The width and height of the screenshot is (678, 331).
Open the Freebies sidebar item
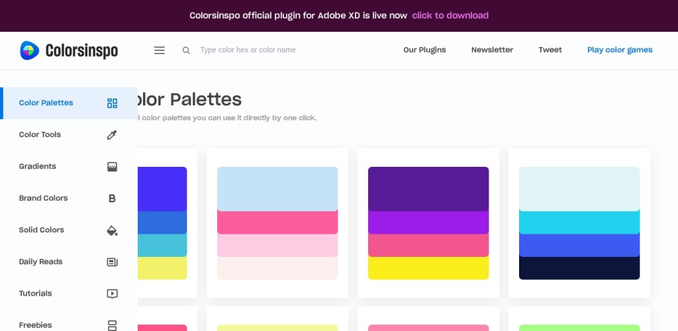point(36,325)
